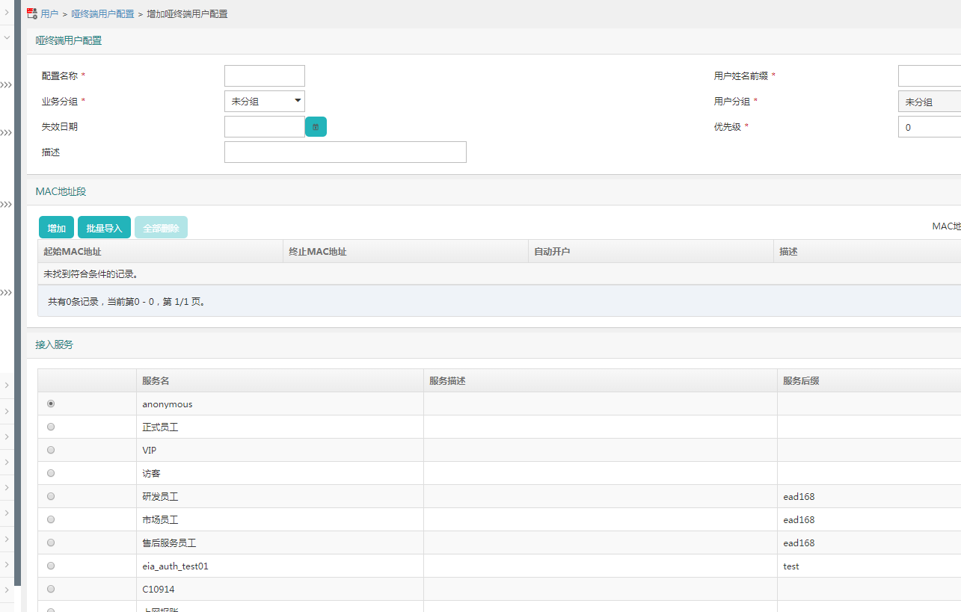The width and height of the screenshot is (961, 612).
Task: Click the 接入服务 section heading
Action: coord(55,344)
